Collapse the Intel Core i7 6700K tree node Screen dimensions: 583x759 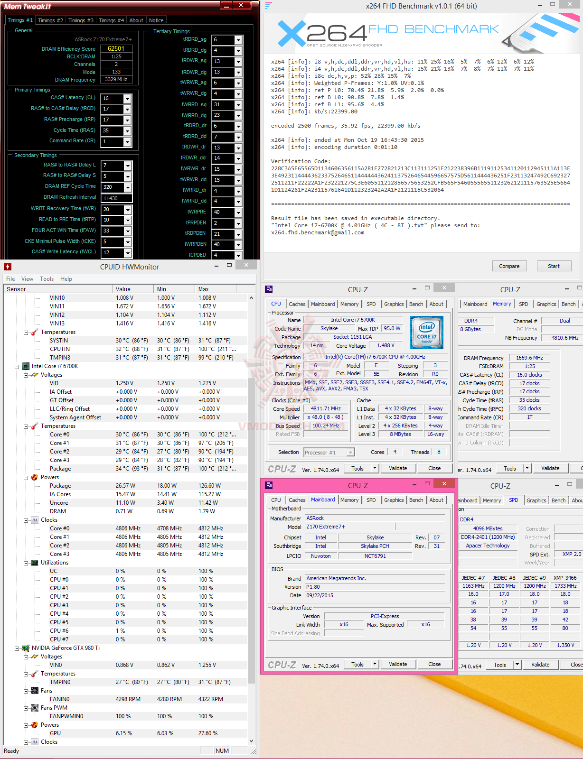pyautogui.click(x=17, y=366)
